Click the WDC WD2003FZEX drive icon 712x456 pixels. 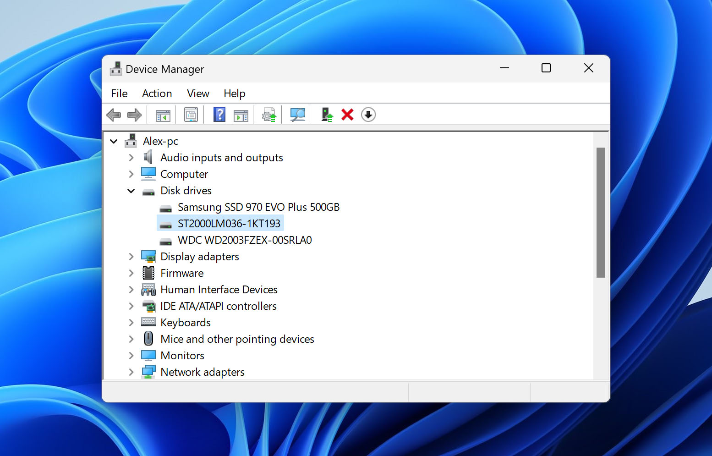point(166,242)
